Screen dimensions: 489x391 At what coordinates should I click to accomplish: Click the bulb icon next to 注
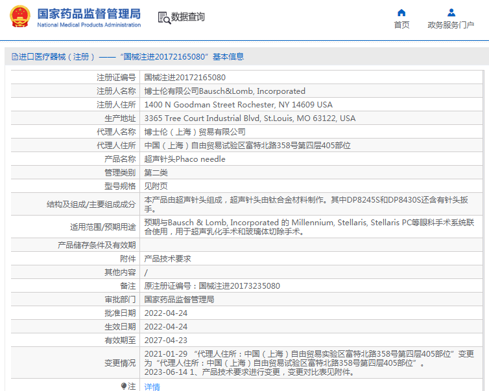pyautogui.click(x=124, y=386)
